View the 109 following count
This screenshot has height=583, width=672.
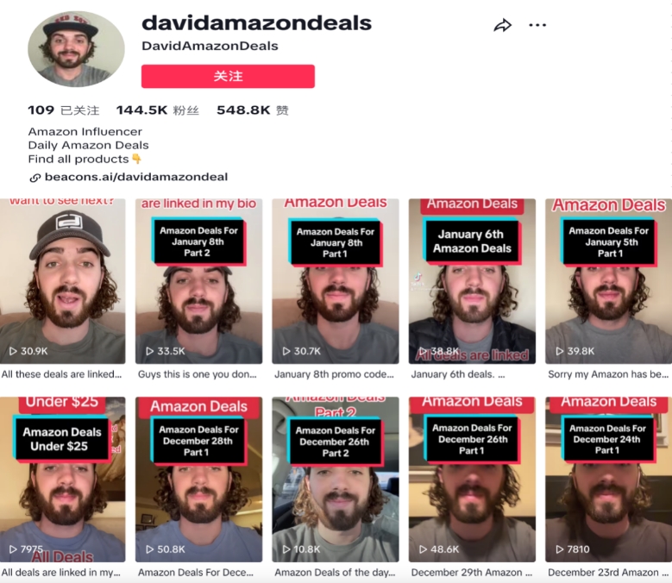[64, 110]
